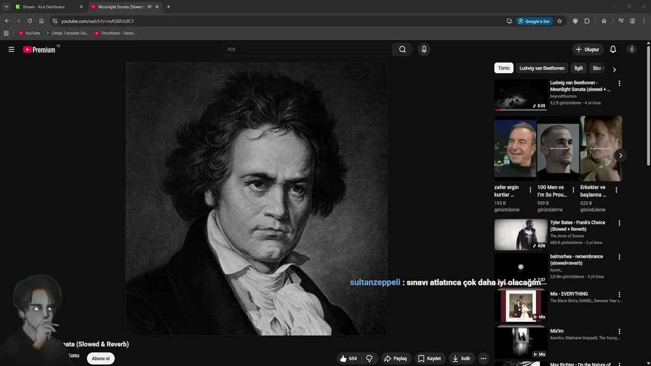Click the Oluştur create button
Image resolution: width=651 pixels, height=366 pixels.
587,49
